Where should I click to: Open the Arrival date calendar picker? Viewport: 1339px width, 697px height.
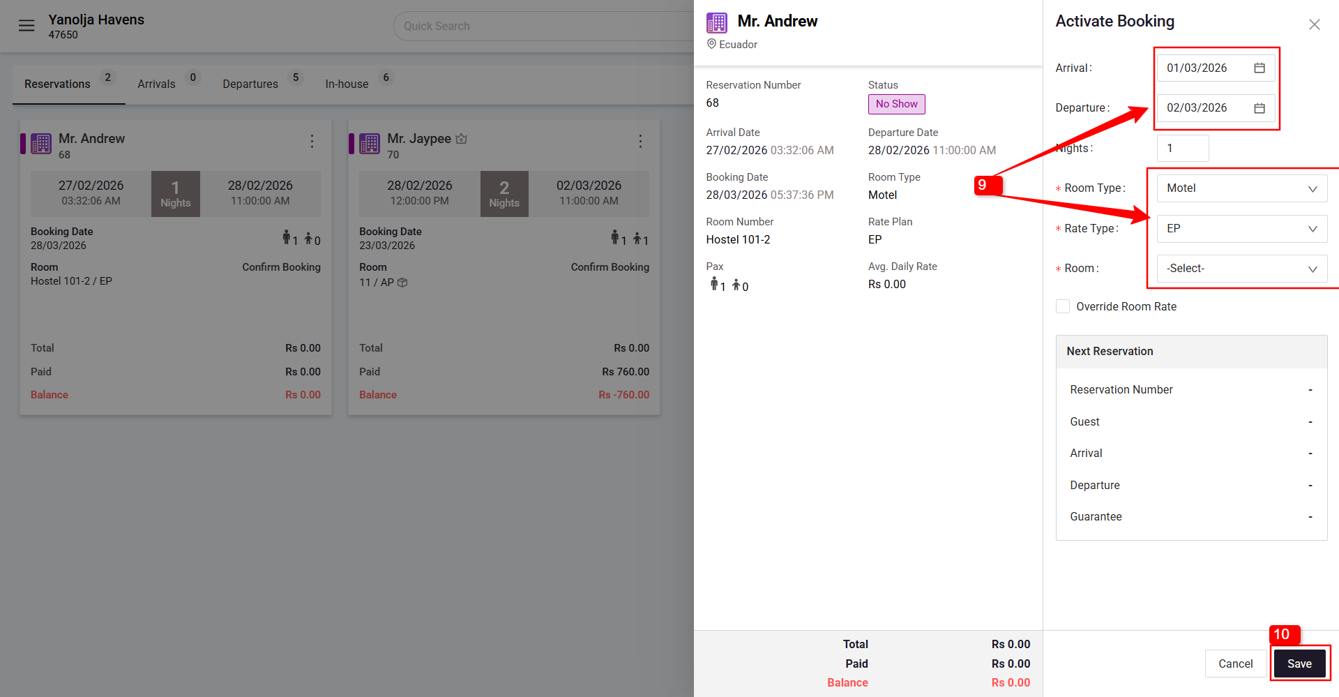pos(1259,68)
